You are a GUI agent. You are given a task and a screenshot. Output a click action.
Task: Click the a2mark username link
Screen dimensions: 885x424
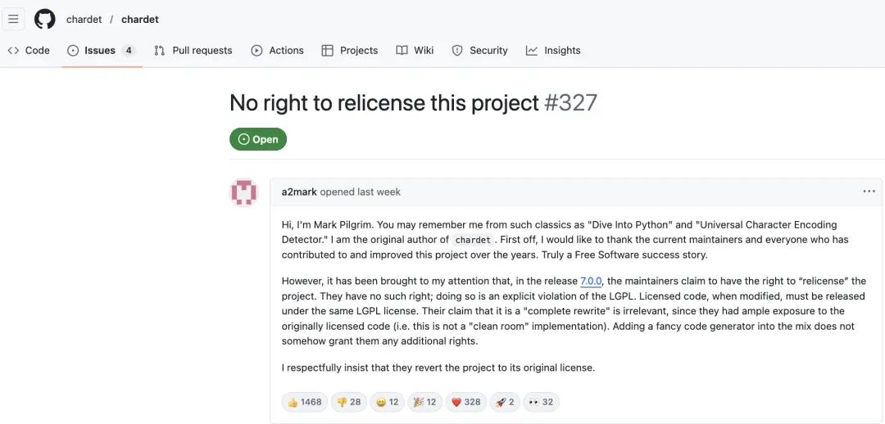[299, 192]
